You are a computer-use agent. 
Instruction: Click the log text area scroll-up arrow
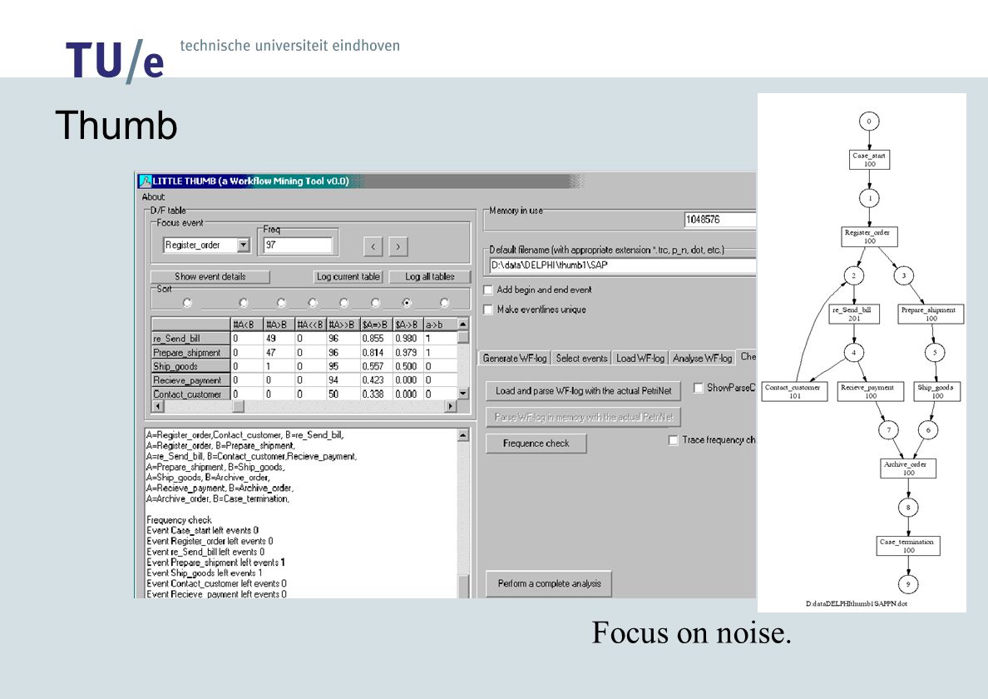click(463, 435)
